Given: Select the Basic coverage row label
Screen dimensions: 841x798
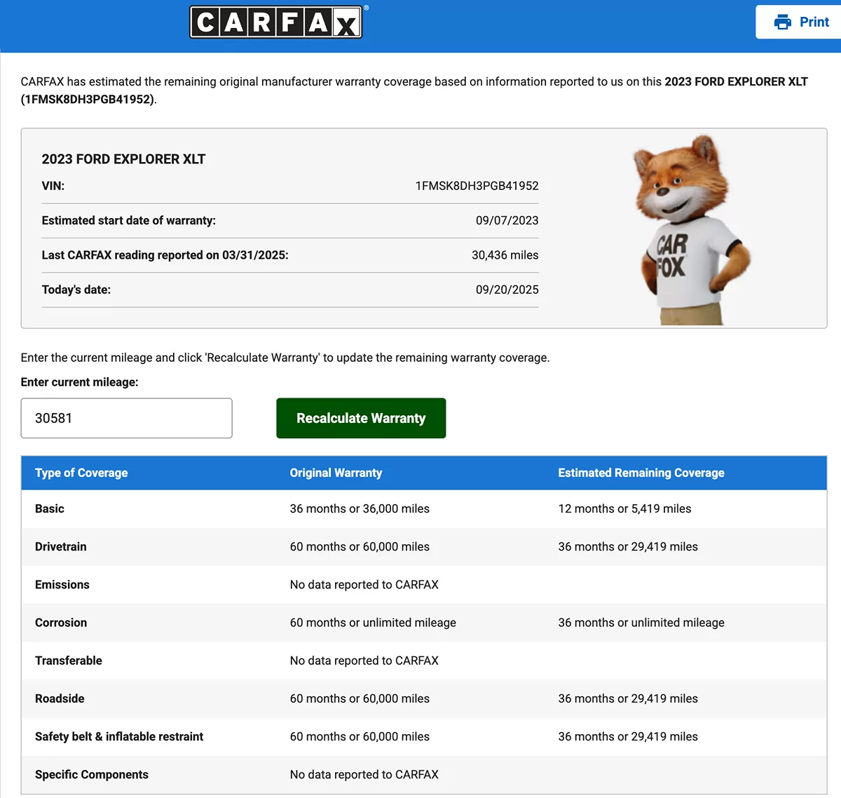Looking at the screenshot, I should click(x=50, y=509).
